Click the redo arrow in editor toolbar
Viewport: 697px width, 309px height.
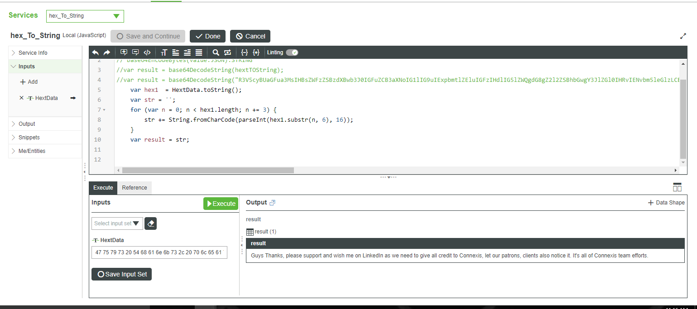click(107, 52)
